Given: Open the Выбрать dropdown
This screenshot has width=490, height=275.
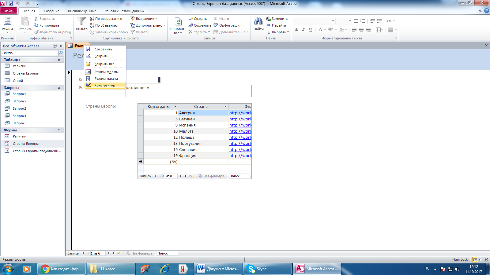Looking at the screenshot, I should [278, 32].
